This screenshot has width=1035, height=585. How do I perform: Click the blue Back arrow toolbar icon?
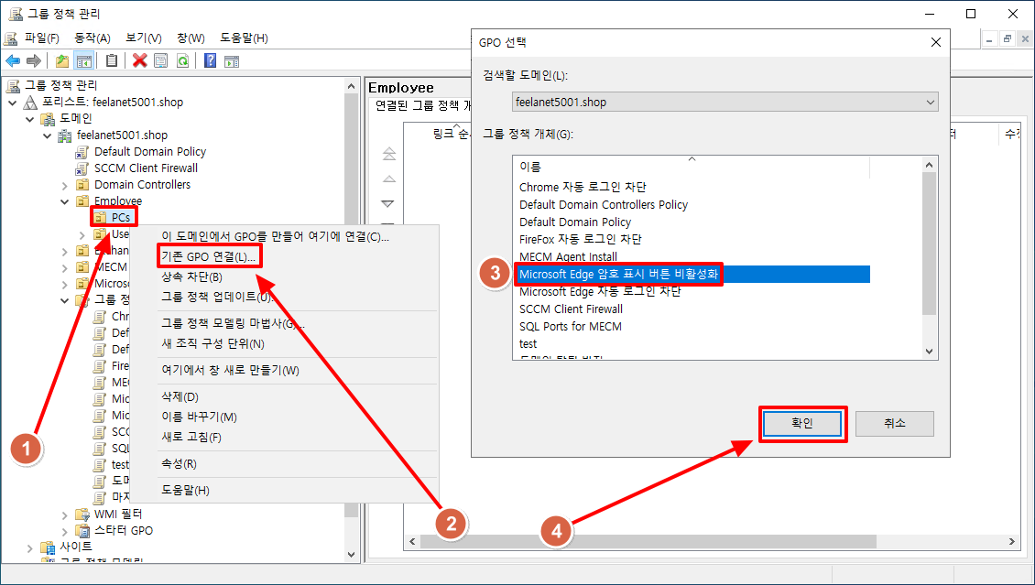(13, 61)
